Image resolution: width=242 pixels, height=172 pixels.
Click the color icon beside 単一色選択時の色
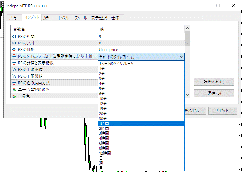point(14,89)
